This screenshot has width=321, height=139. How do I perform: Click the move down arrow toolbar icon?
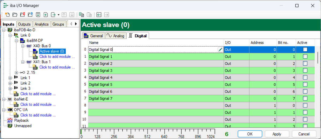click(x=72, y=14)
